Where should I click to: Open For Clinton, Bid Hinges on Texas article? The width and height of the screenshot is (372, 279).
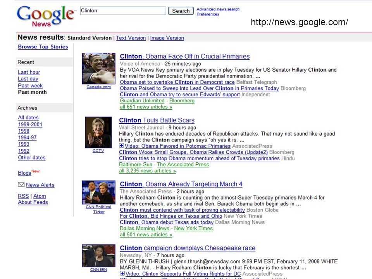click(171, 216)
